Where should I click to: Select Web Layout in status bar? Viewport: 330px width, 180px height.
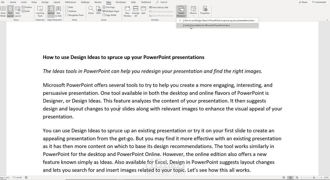click(297, 178)
